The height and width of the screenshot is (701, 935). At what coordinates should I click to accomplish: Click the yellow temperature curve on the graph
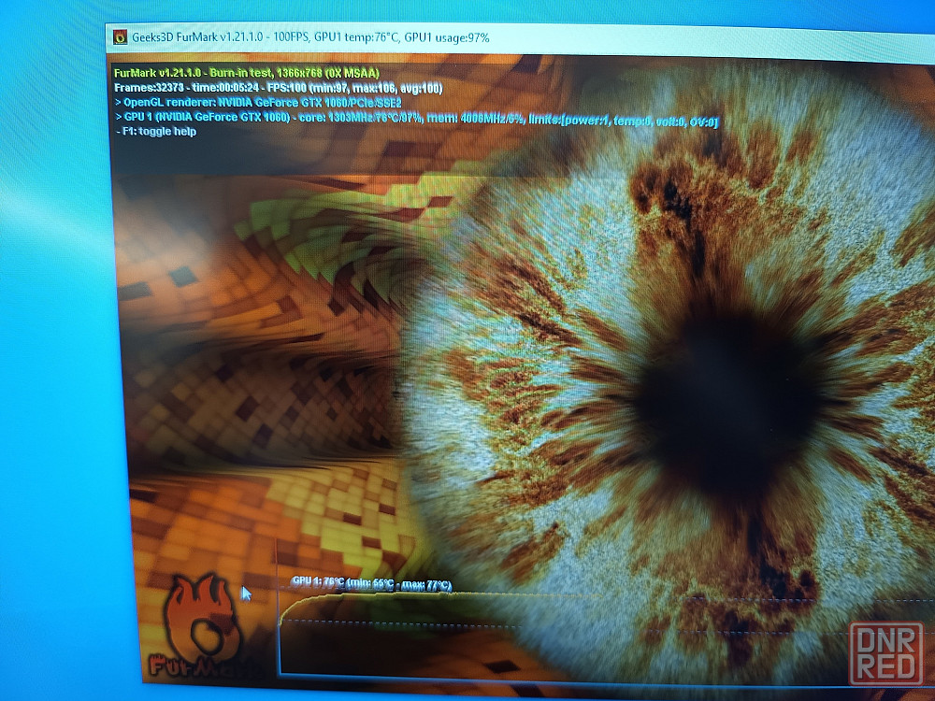pyautogui.click(x=421, y=596)
